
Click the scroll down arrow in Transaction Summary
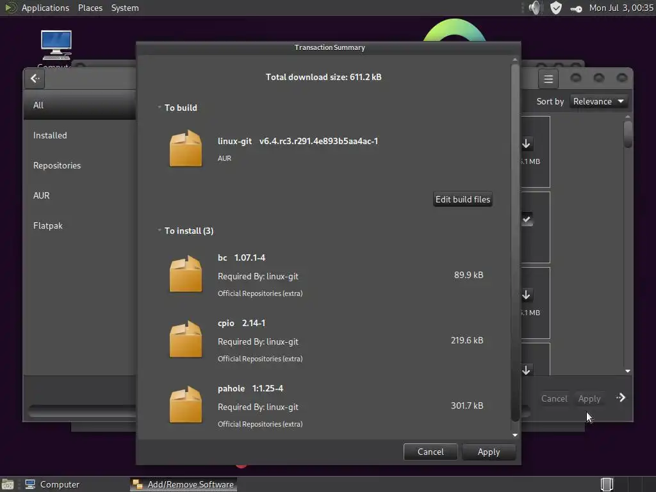tap(515, 435)
